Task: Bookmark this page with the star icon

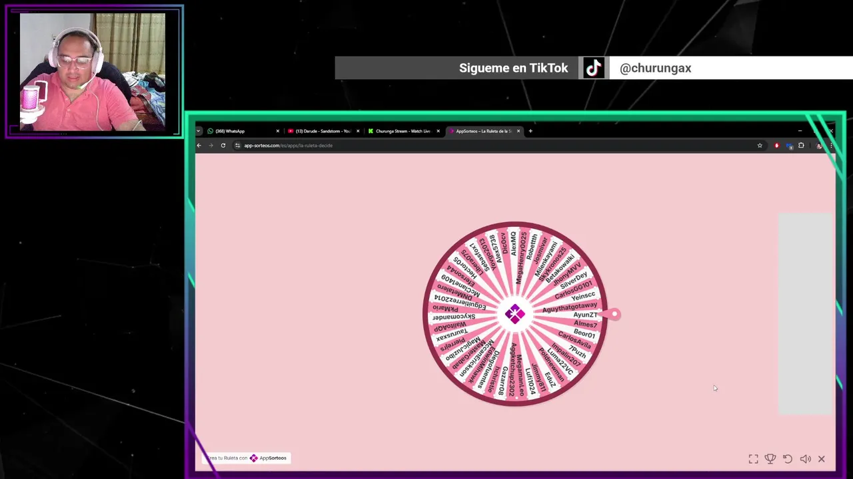Action: [x=760, y=146]
